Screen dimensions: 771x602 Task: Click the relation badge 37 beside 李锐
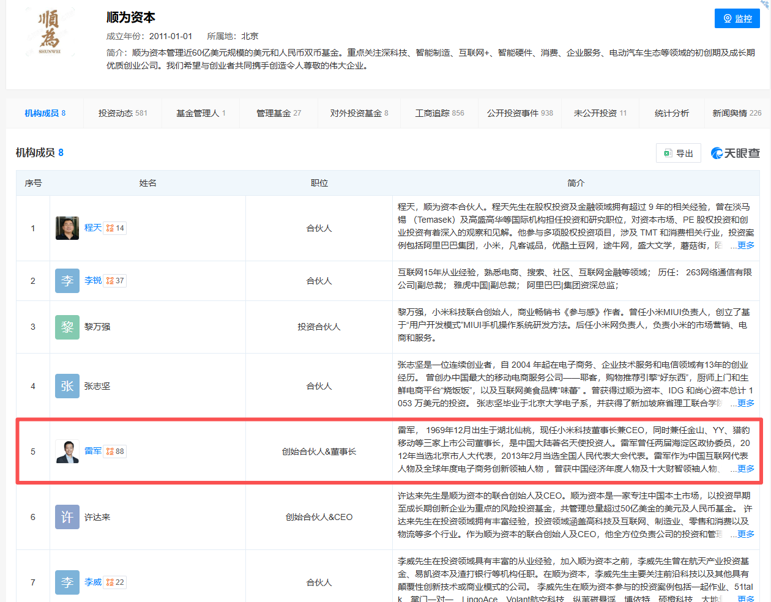115,281
